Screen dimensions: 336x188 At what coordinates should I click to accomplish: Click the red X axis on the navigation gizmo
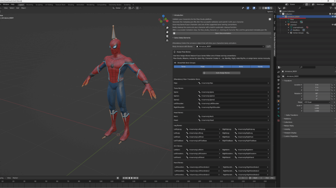pos(167,21)
